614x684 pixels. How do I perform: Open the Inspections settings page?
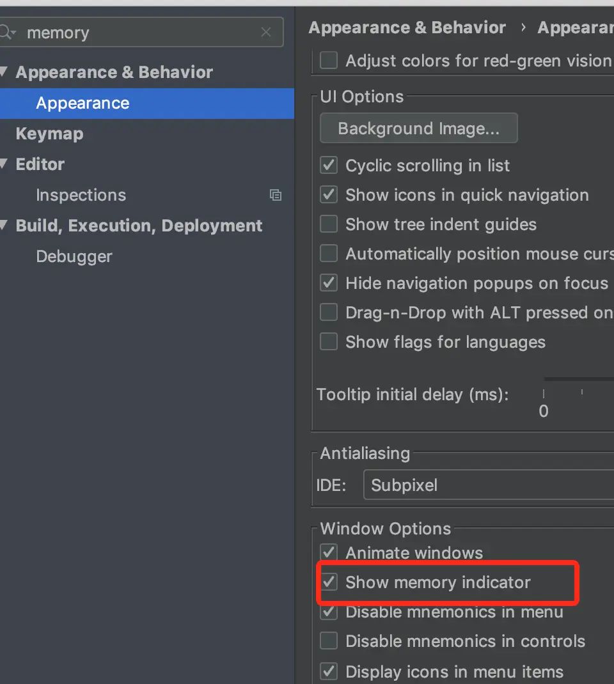[x=81, y=195]
